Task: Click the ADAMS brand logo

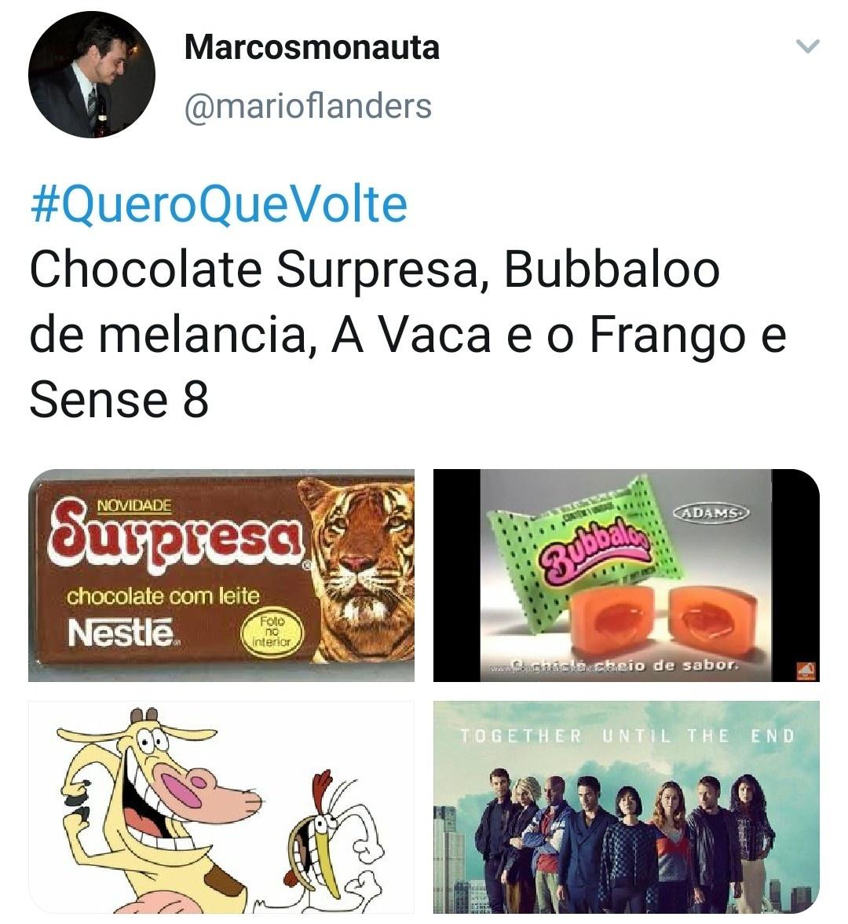Action: coord(711,512)
